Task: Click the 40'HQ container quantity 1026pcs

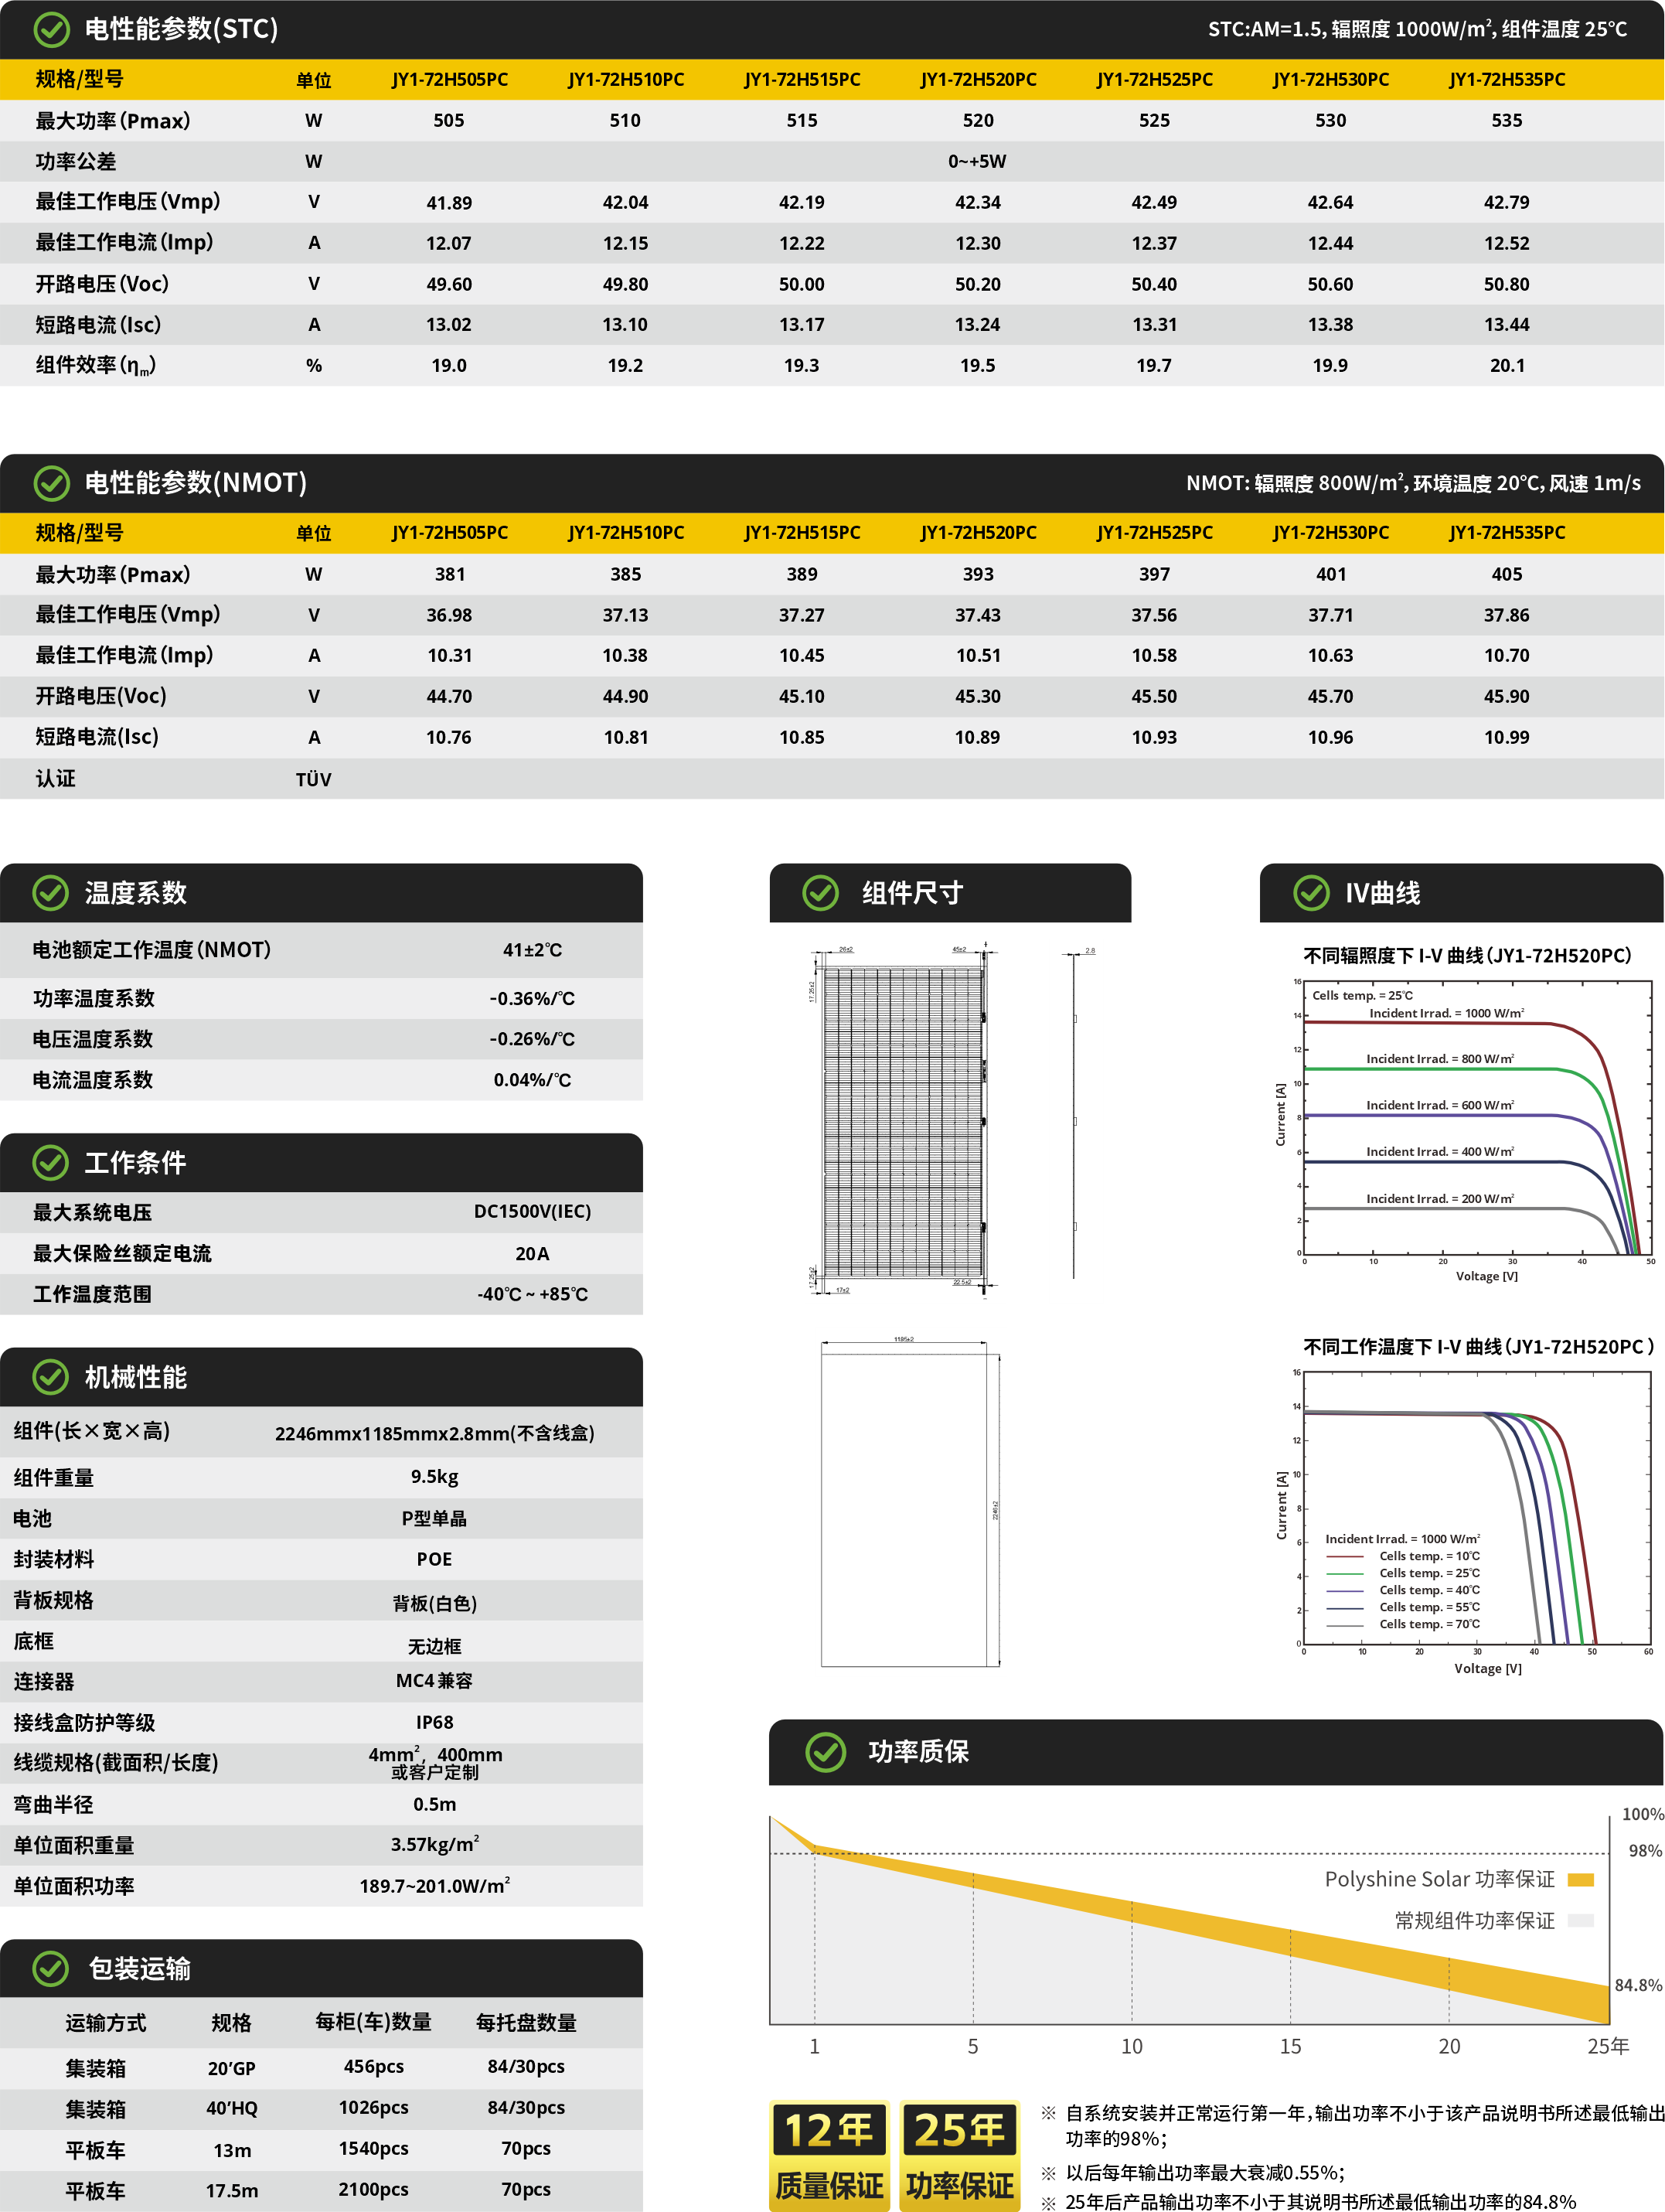Action: [x=374, y=2108]
